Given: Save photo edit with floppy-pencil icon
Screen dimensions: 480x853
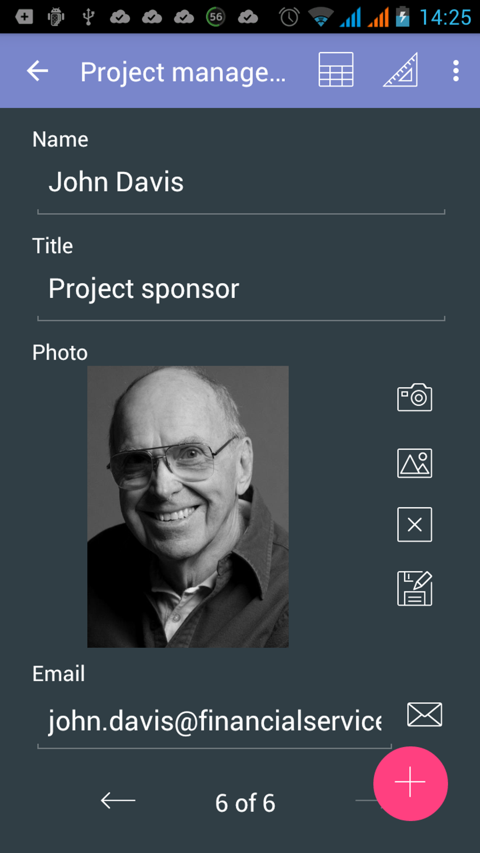Looking at the screenshot, I should [x=415, y=589].
